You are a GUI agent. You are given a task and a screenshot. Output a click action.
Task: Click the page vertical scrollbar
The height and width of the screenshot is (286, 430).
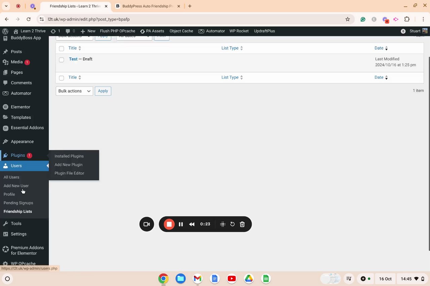[x=429, y=153]
